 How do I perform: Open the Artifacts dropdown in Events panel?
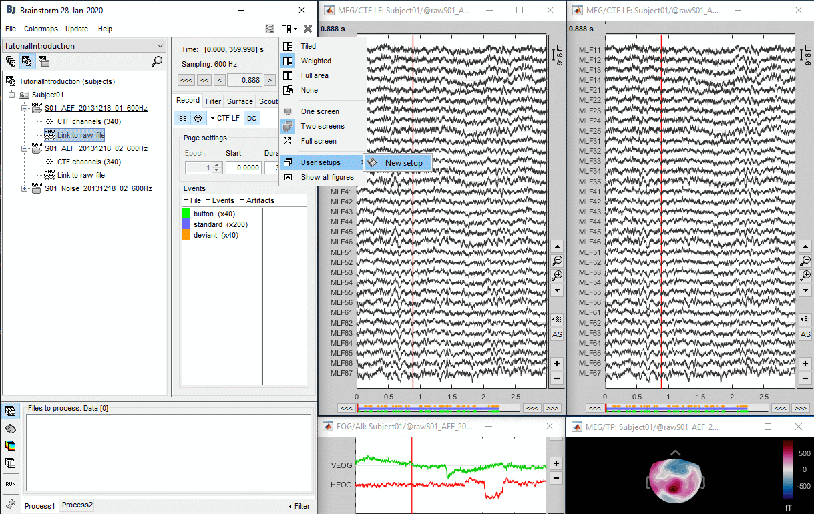(256, 200)
